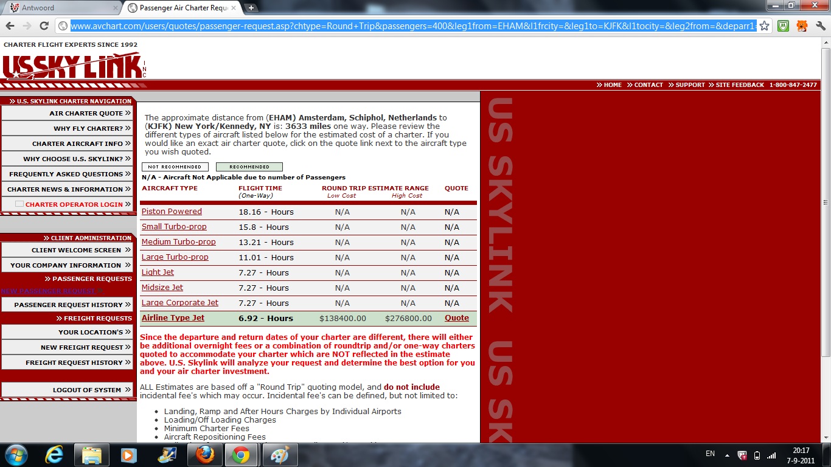
Task: Open Windows Start menu
Action: (x=16, y=455)
